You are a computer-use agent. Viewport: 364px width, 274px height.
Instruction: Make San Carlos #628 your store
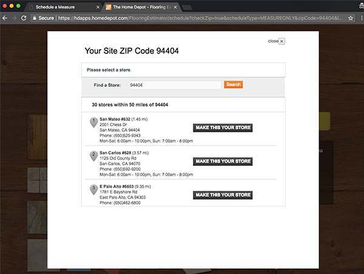223,162
